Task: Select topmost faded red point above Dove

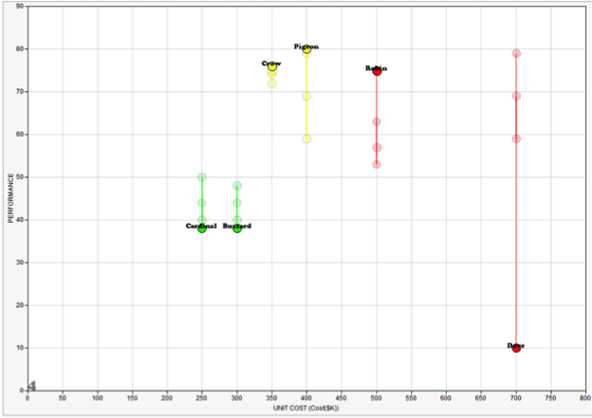Action: (516, 53)
